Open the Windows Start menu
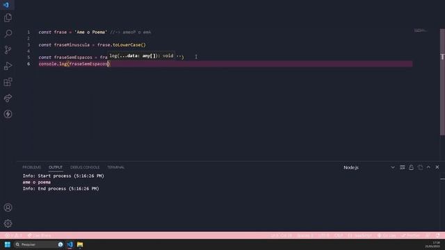The image size is (445, 250). pos(8,244)
